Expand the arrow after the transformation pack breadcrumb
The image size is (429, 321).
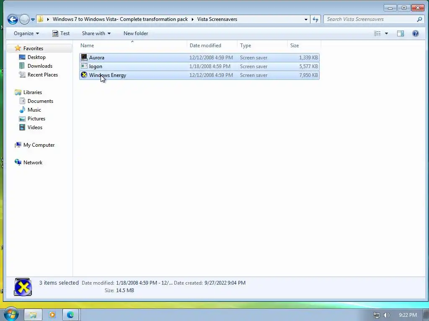click(193, 19)
